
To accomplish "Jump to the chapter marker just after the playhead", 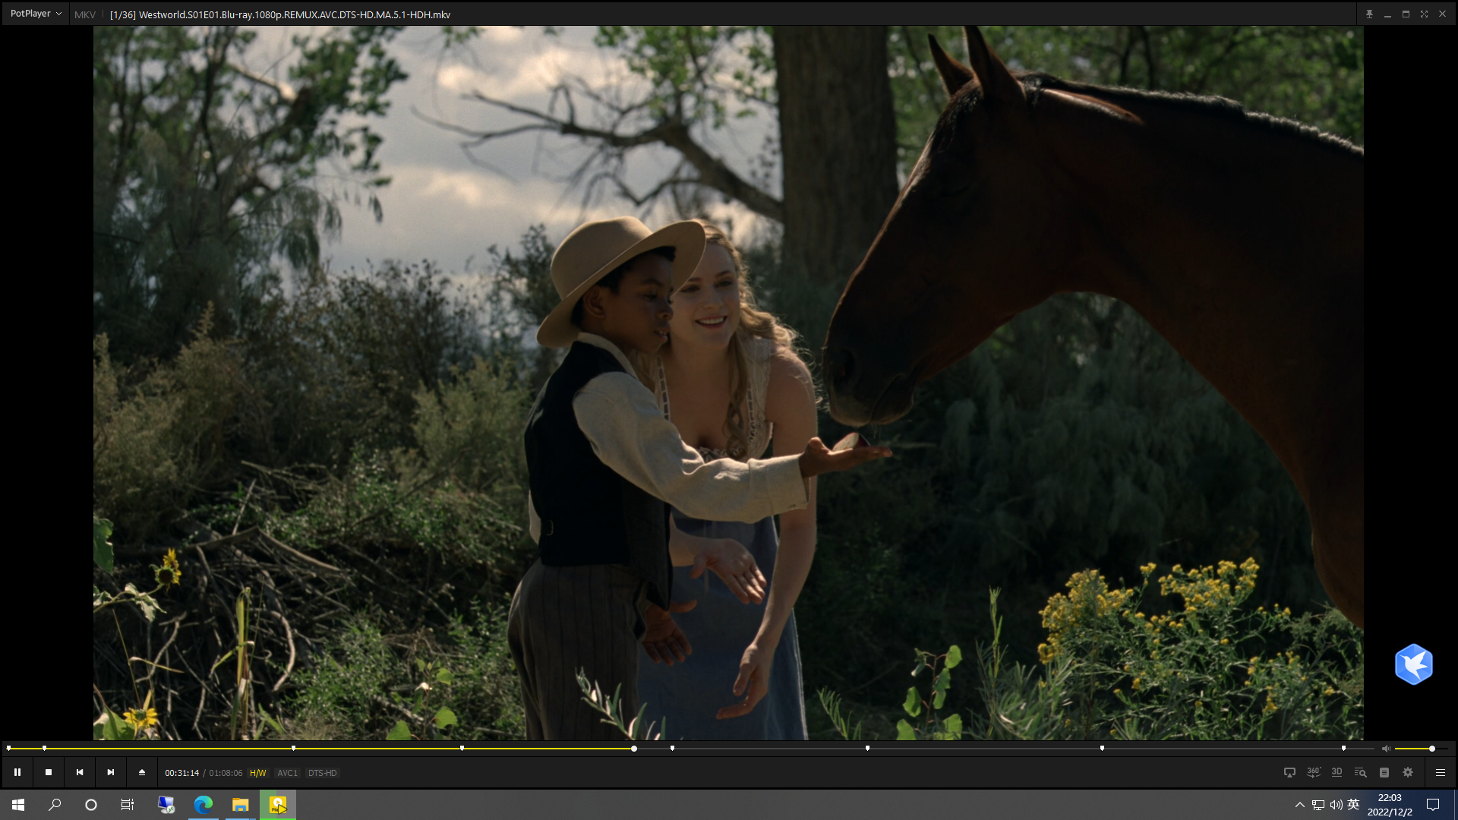I will click(672, 749).
